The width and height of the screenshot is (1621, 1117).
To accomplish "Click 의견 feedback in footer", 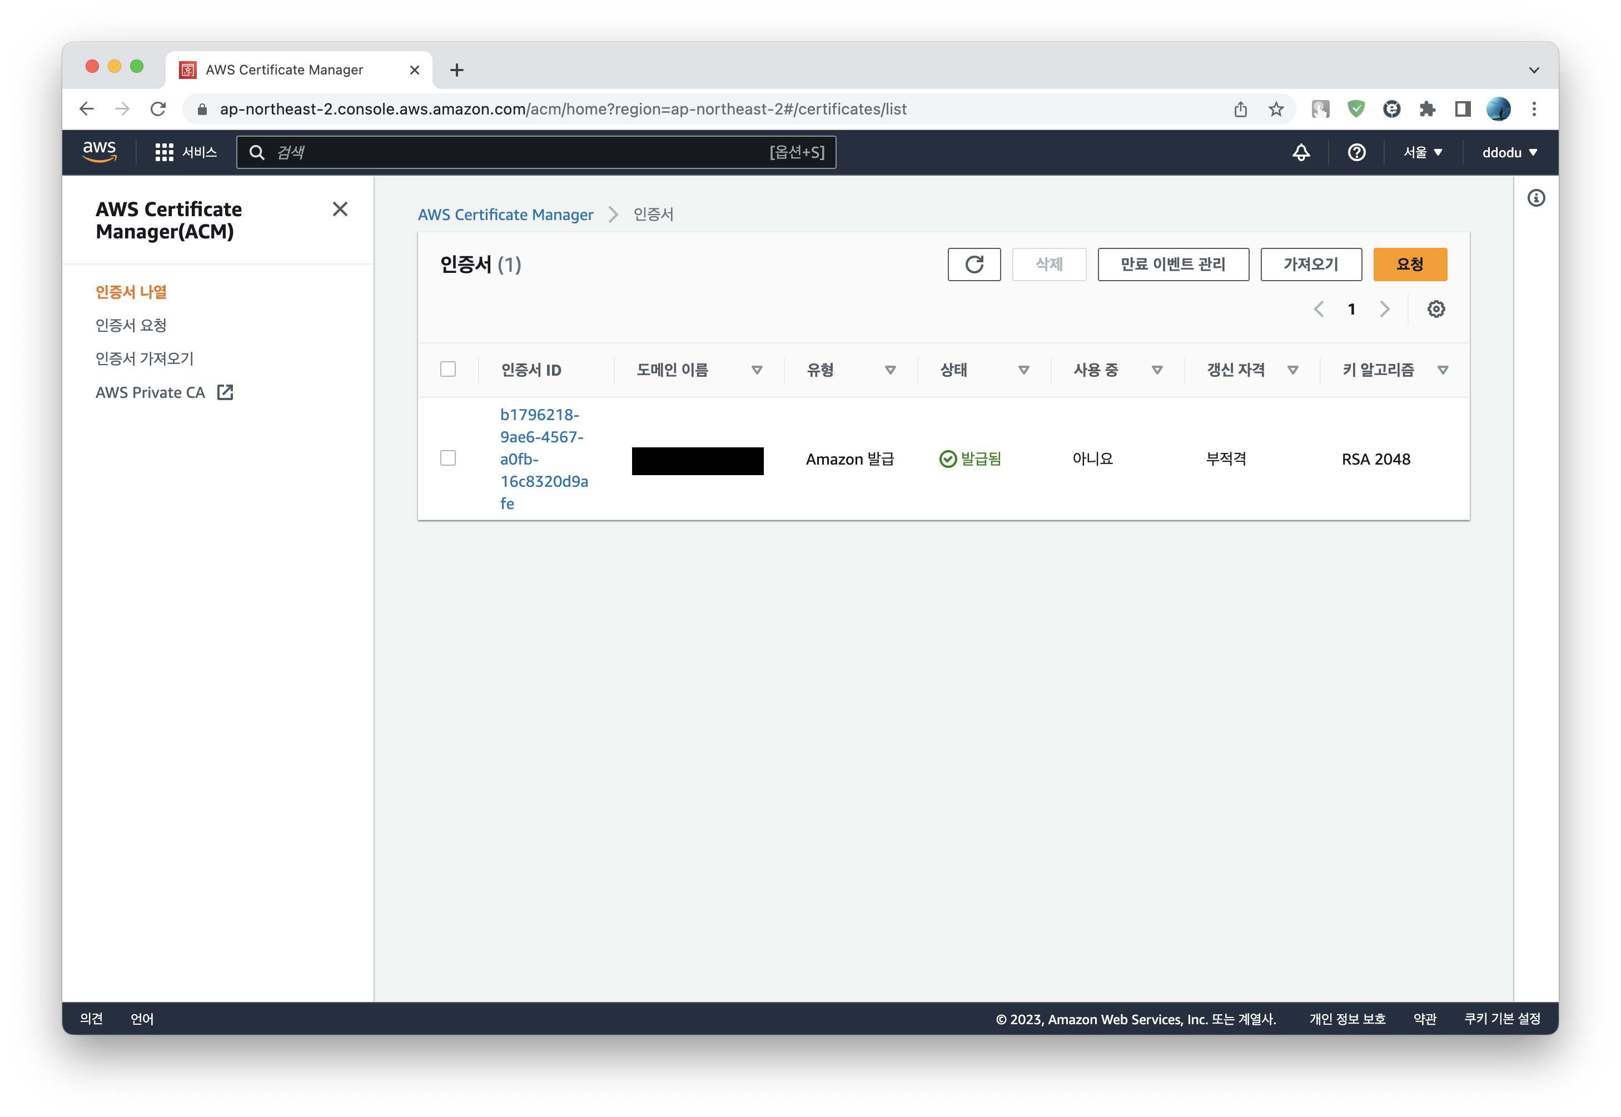I will [91, 1018].
